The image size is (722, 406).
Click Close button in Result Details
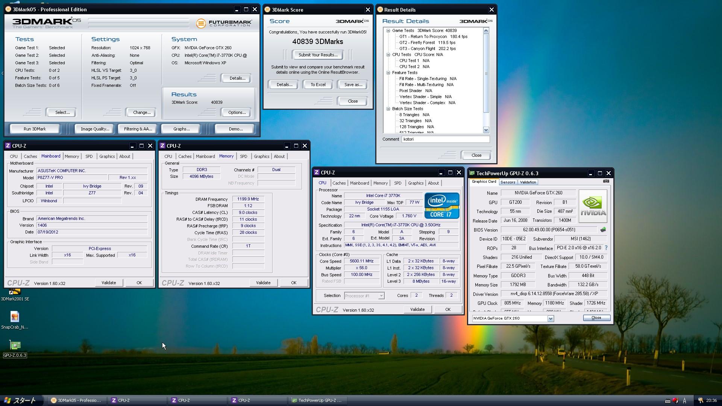476,155
